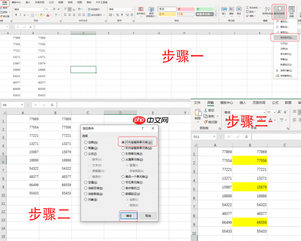
Task: Click Fill (填充) button in editing group
Action: pyautogui.click(x=251, y=12)
